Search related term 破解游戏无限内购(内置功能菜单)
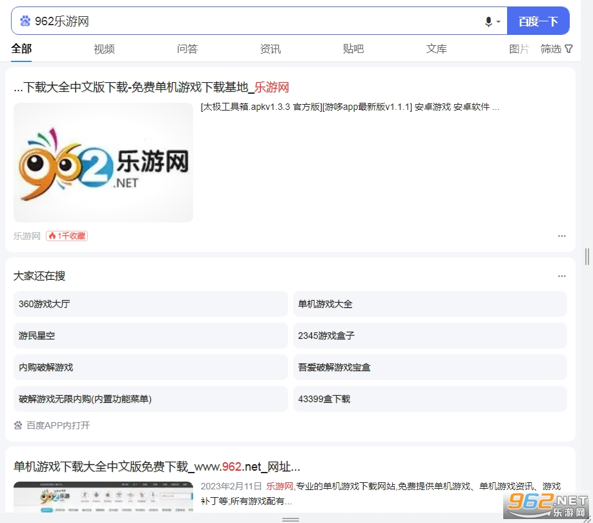Viewport: 593px width, 523px height. tap(151, 399)
